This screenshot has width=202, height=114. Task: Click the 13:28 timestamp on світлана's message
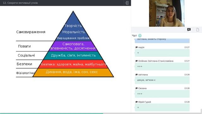(187, 75)
